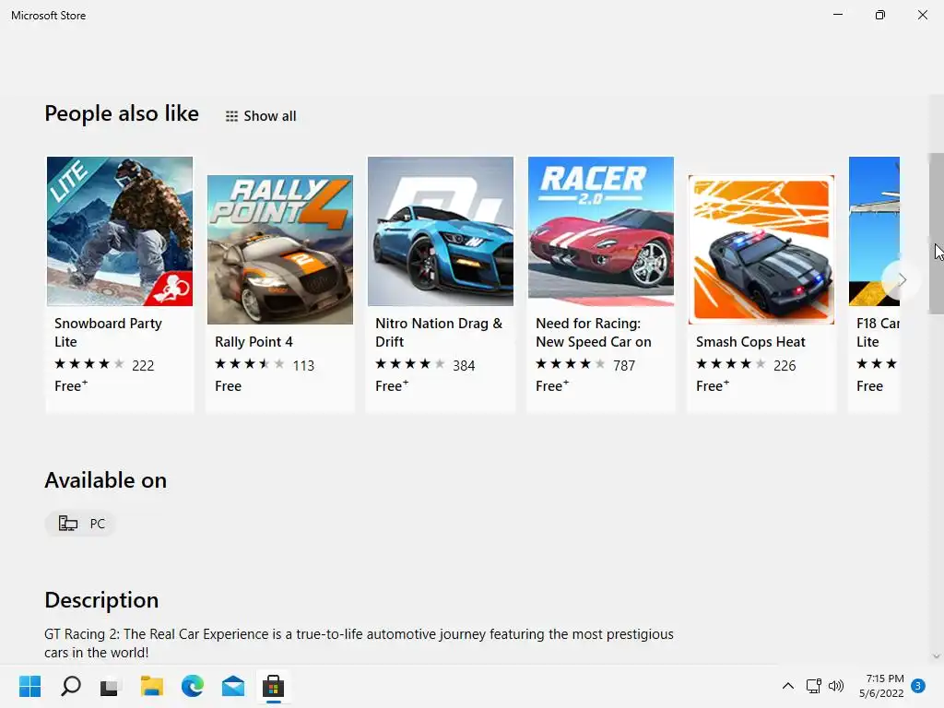Click star rating of Snowboard Party Lite
This screenshot has height=708, width=944.
[x=89, y=363]
